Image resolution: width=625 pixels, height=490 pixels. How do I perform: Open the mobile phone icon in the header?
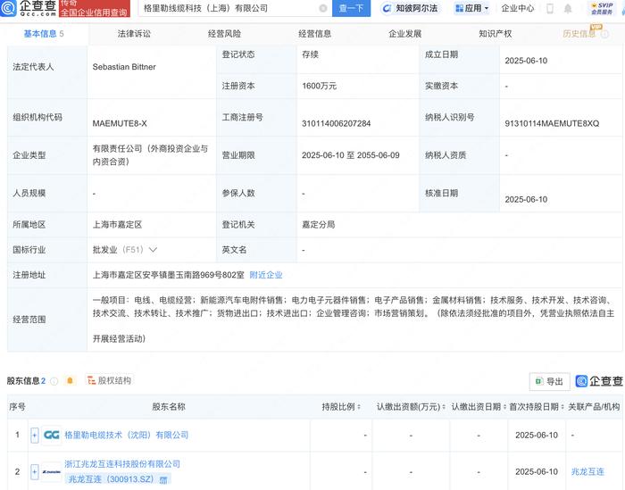pos(550,8)
